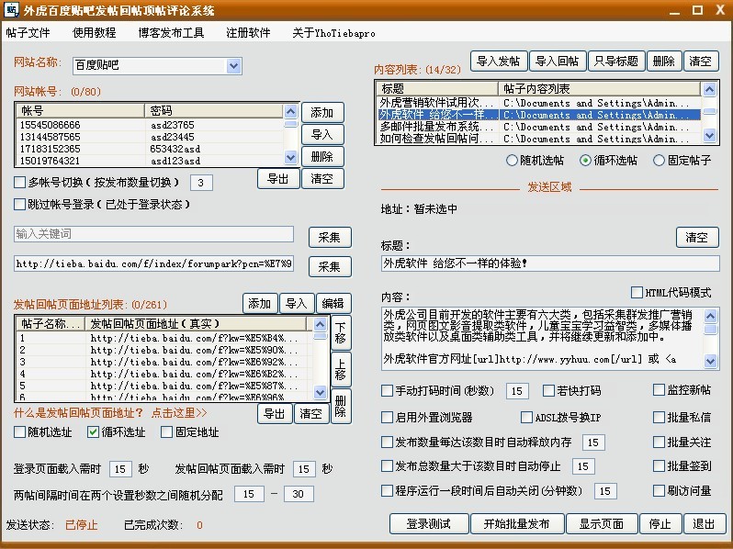Check 固定地址 checkbox

pyautogui.click(x=166, y=432)
